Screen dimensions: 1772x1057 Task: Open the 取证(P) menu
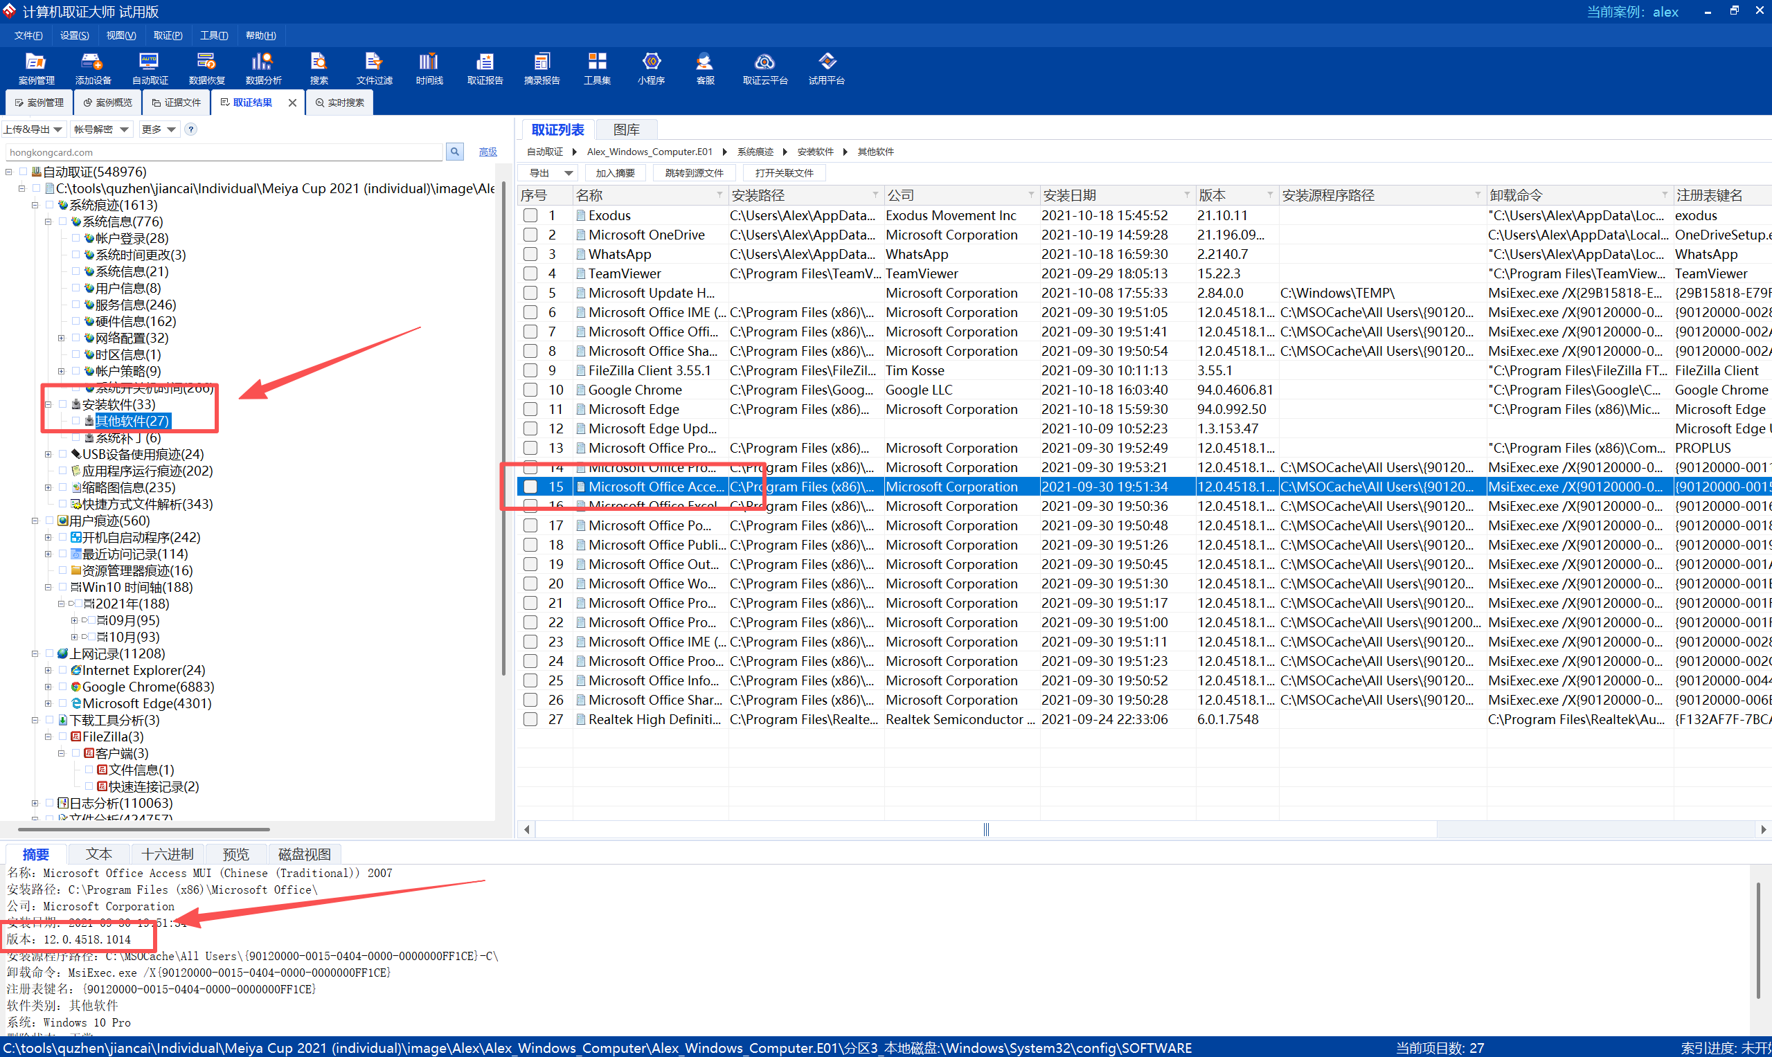point(168,35)
